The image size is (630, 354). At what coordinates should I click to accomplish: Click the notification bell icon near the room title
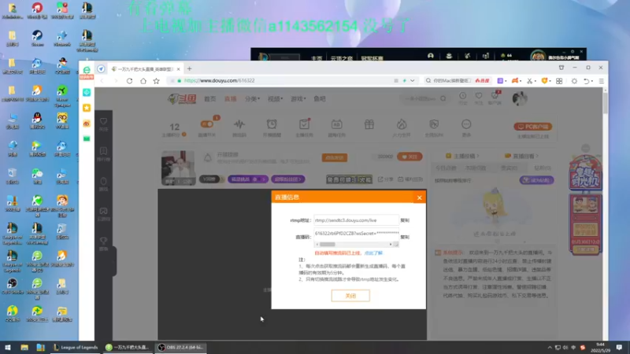point(207,158)
